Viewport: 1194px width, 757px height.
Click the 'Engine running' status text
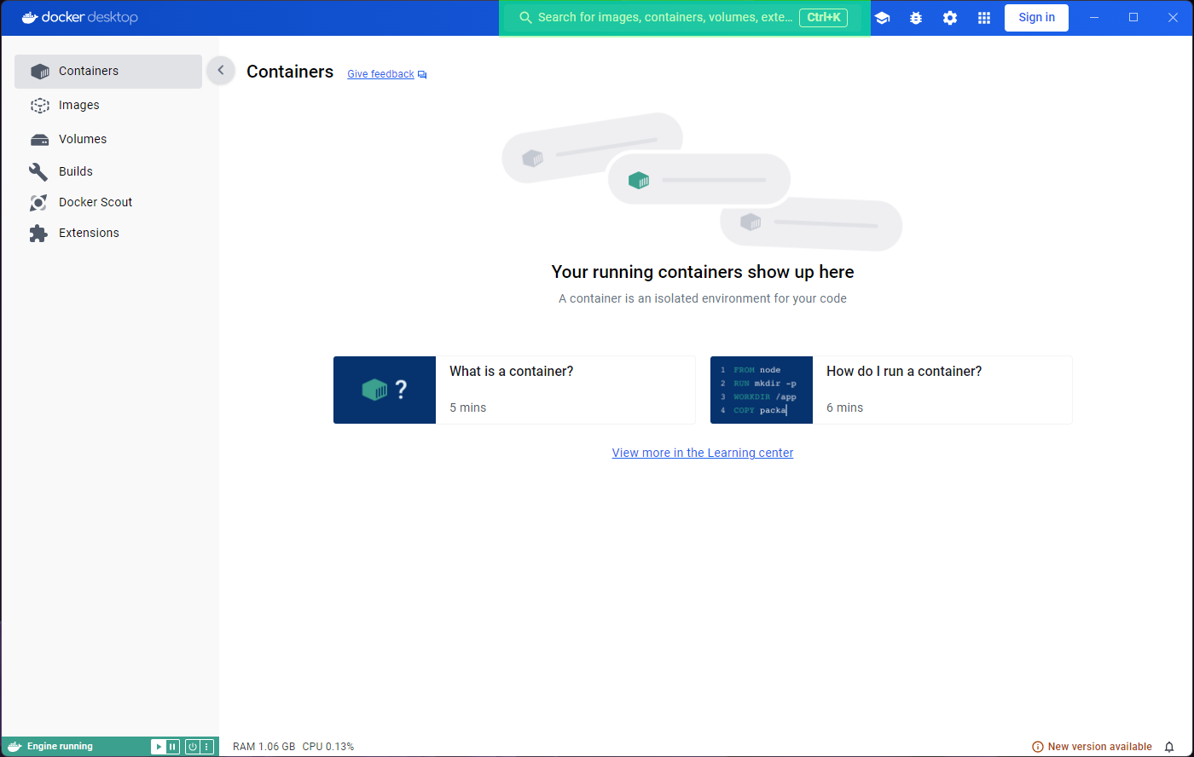[60, 747]
